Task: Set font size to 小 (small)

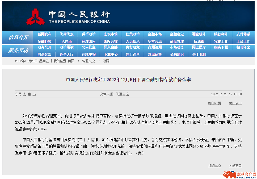Action: click(34, 94)
